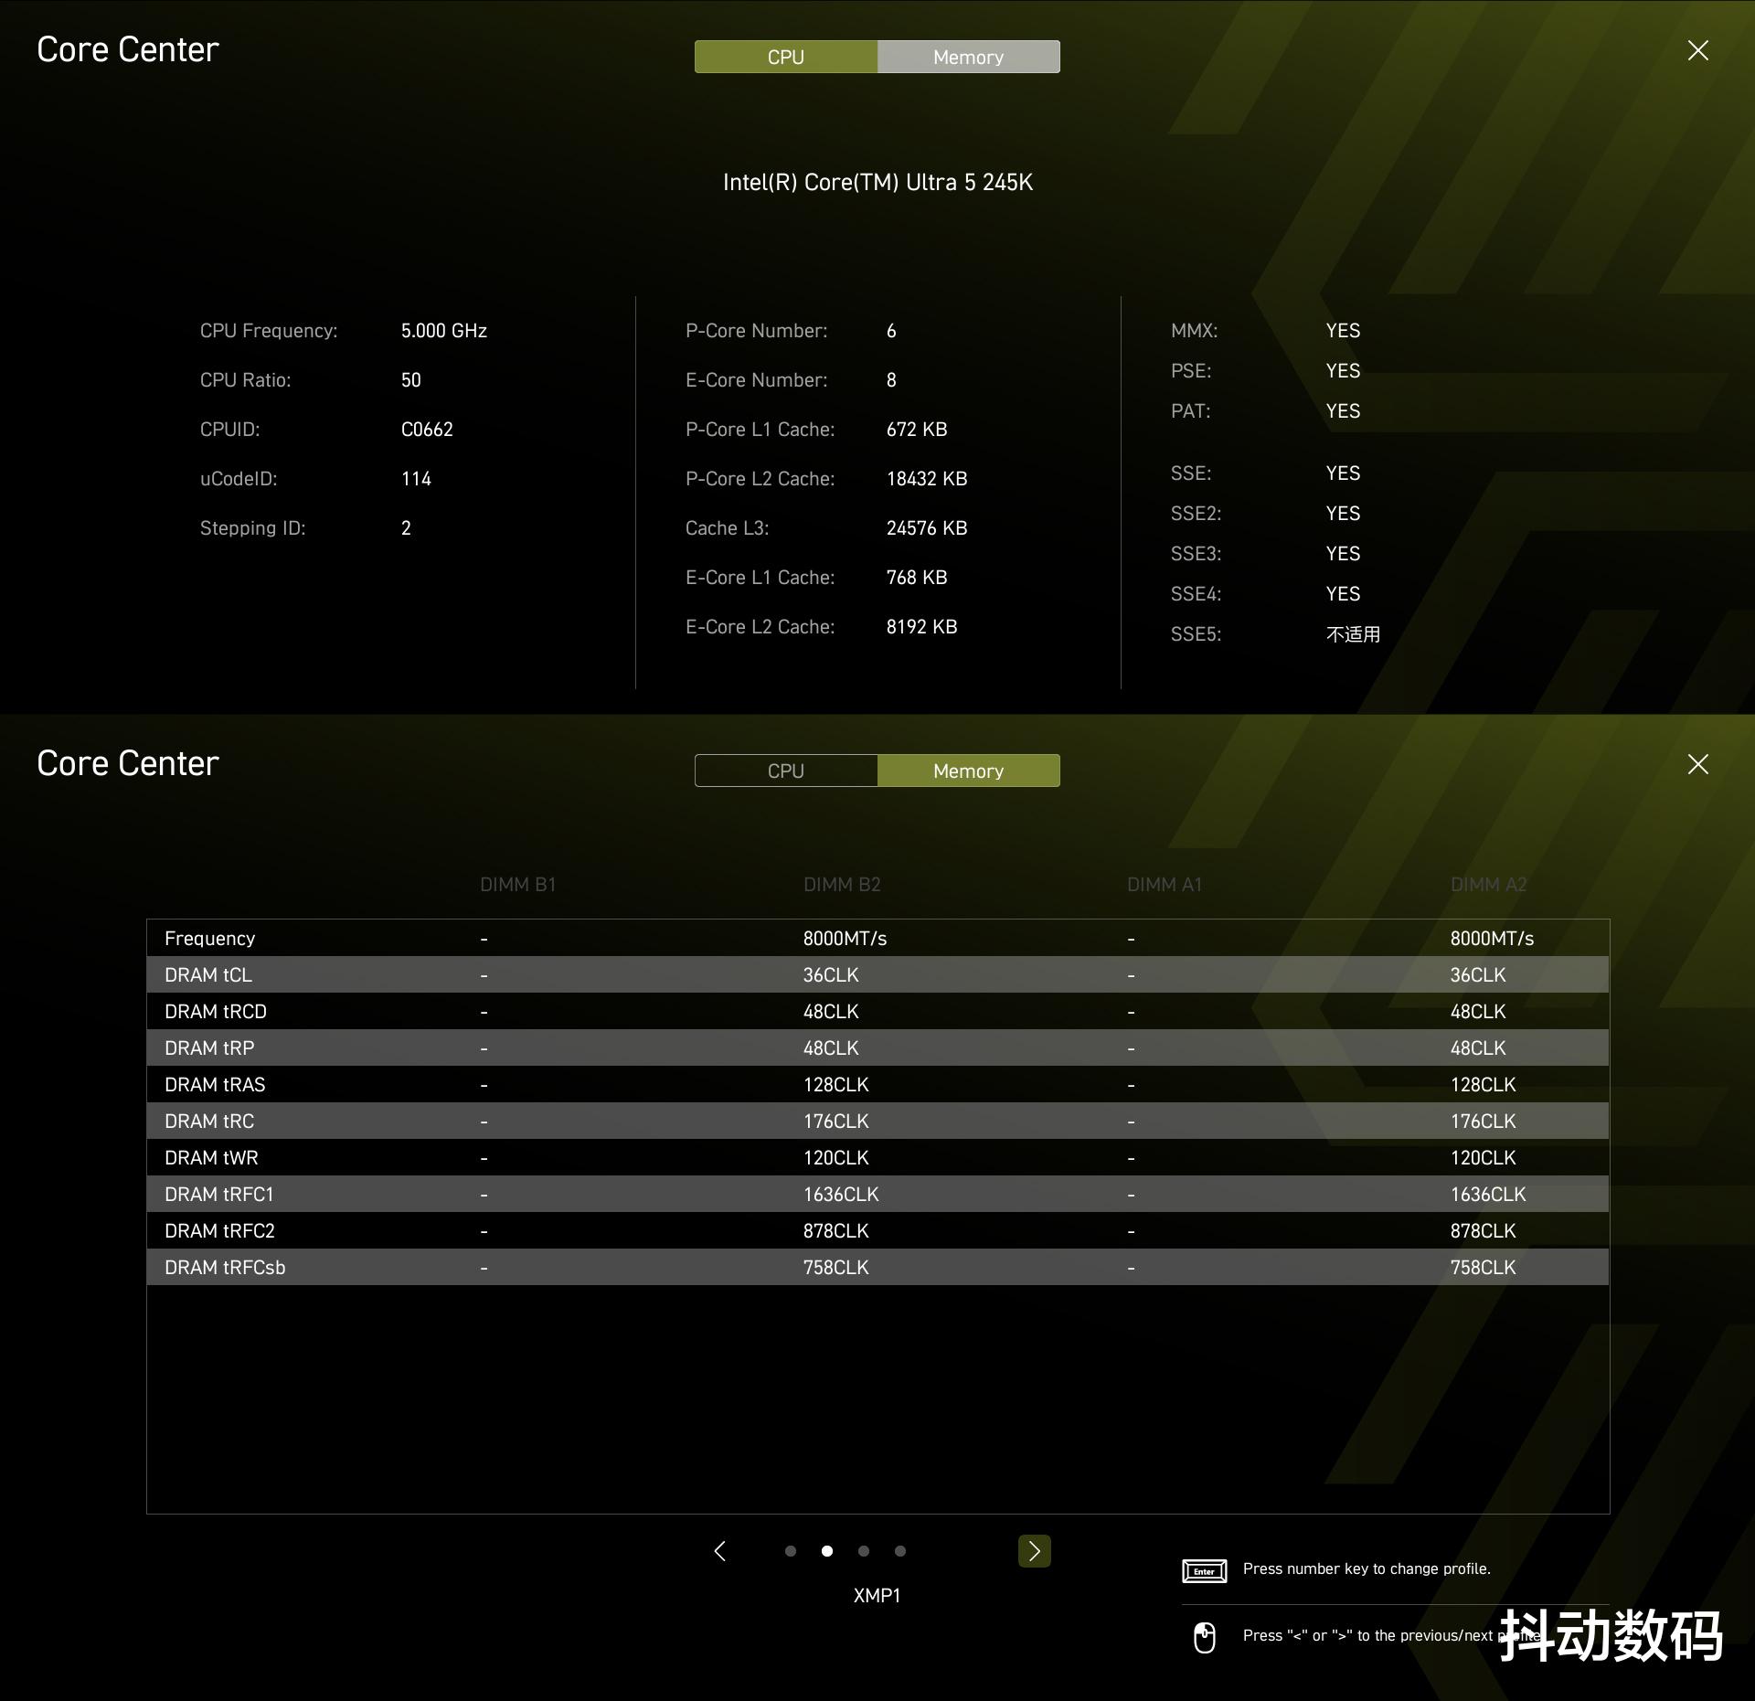Click the previous profile left arrow

pos(720,1551)
